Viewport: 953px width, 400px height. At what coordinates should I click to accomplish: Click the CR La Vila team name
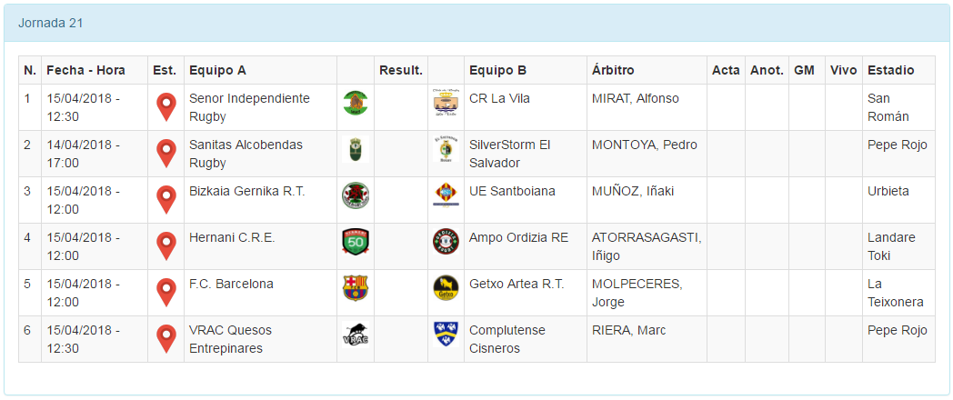499,98
